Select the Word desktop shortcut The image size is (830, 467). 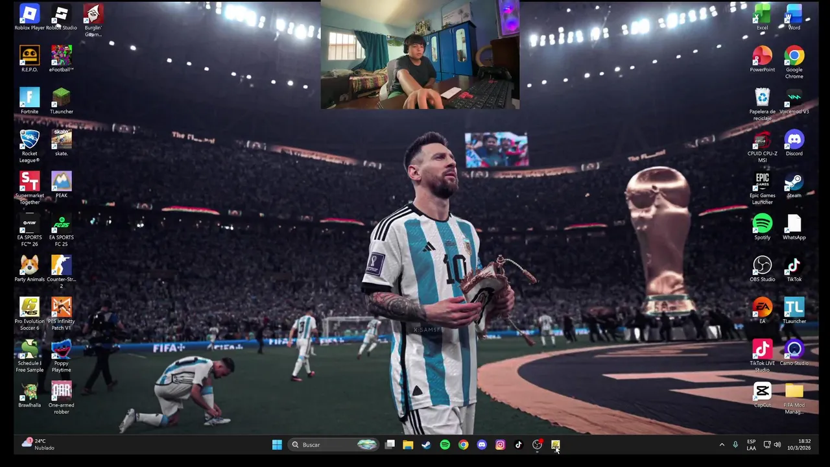[794, 18]
